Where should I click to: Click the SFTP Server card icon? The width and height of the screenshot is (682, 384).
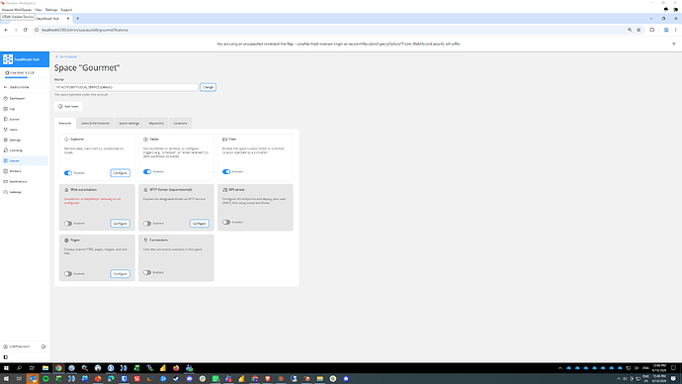[x=145, y=190]
